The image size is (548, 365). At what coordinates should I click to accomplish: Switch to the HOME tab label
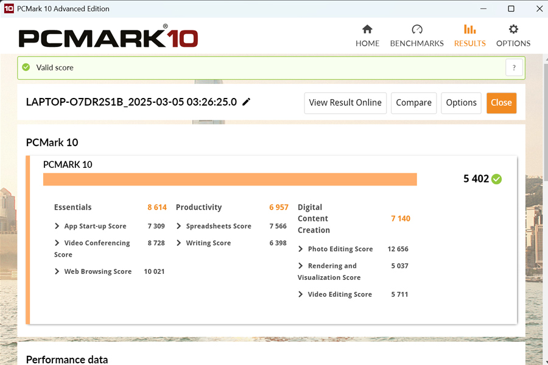click(367, 43)
